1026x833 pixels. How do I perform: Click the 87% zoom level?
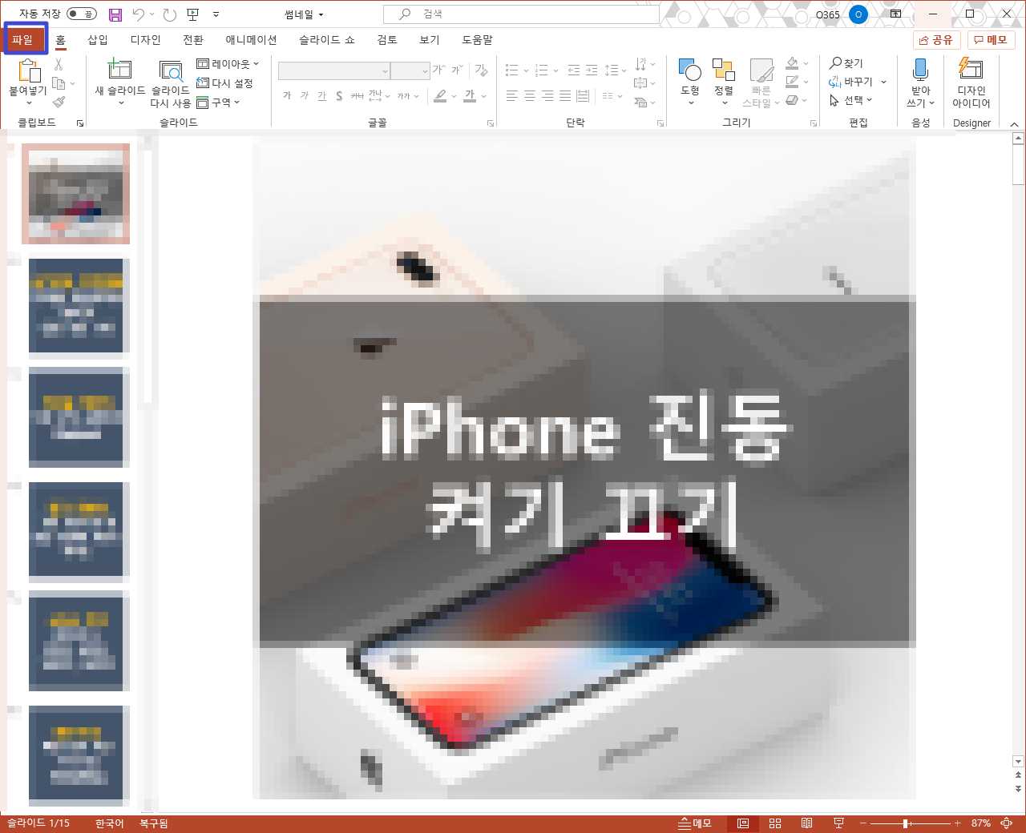pos(980,823)
